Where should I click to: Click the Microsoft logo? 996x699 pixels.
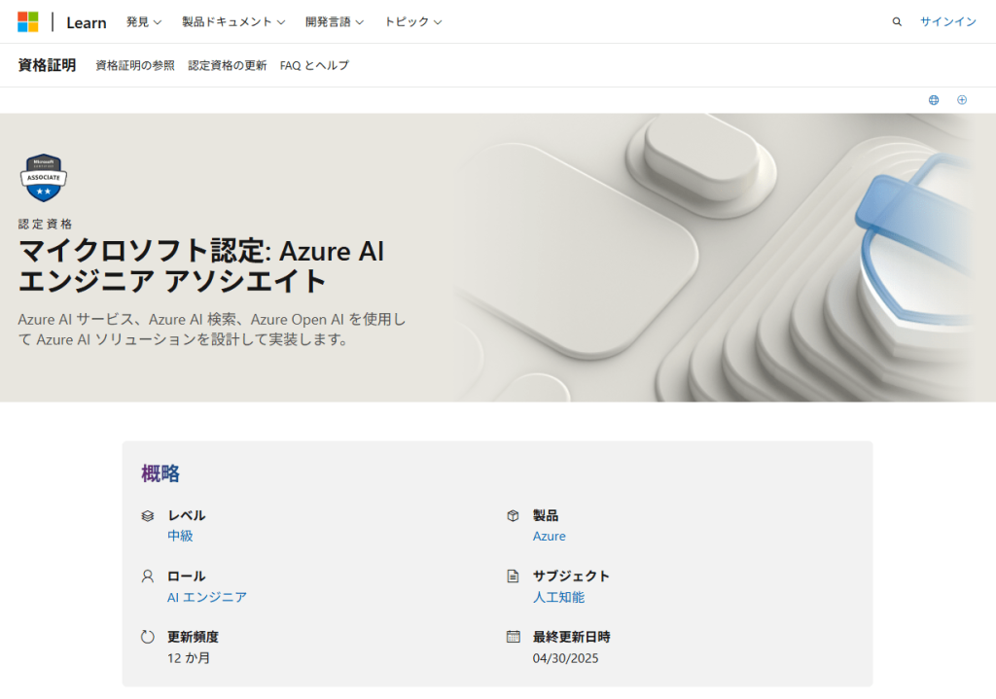coord(28,21)
